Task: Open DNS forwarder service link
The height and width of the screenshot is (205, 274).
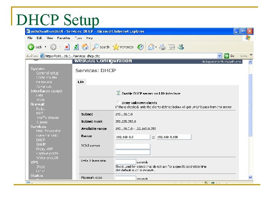Action: coord(48,131)
